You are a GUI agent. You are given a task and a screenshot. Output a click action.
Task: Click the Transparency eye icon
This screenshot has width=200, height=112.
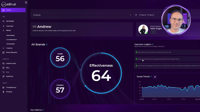[x=3, y=88]
